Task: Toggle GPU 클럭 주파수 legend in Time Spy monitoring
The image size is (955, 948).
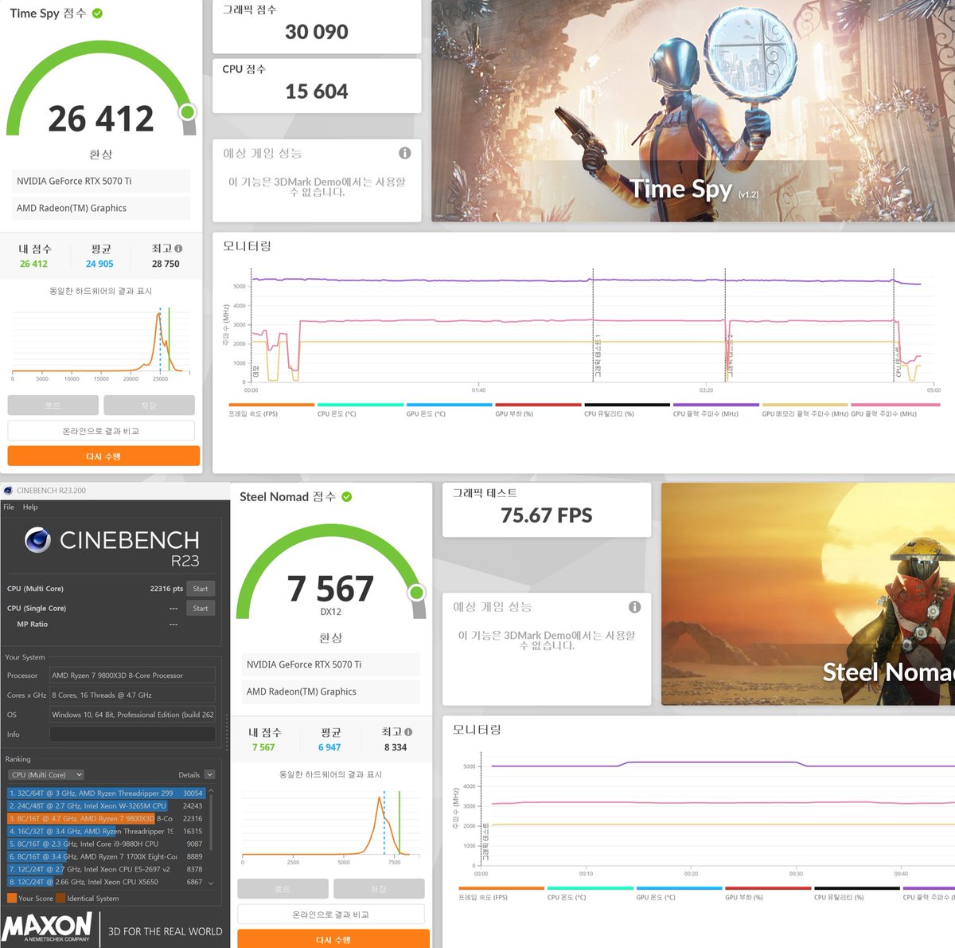Action: [894, 410]
